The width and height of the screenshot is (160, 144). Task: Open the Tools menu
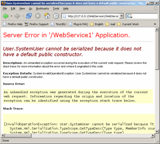pos(56,9)
